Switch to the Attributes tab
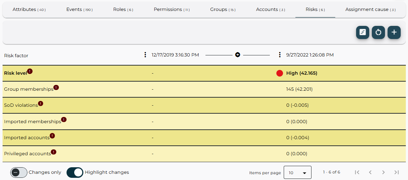 coord(29,9)
